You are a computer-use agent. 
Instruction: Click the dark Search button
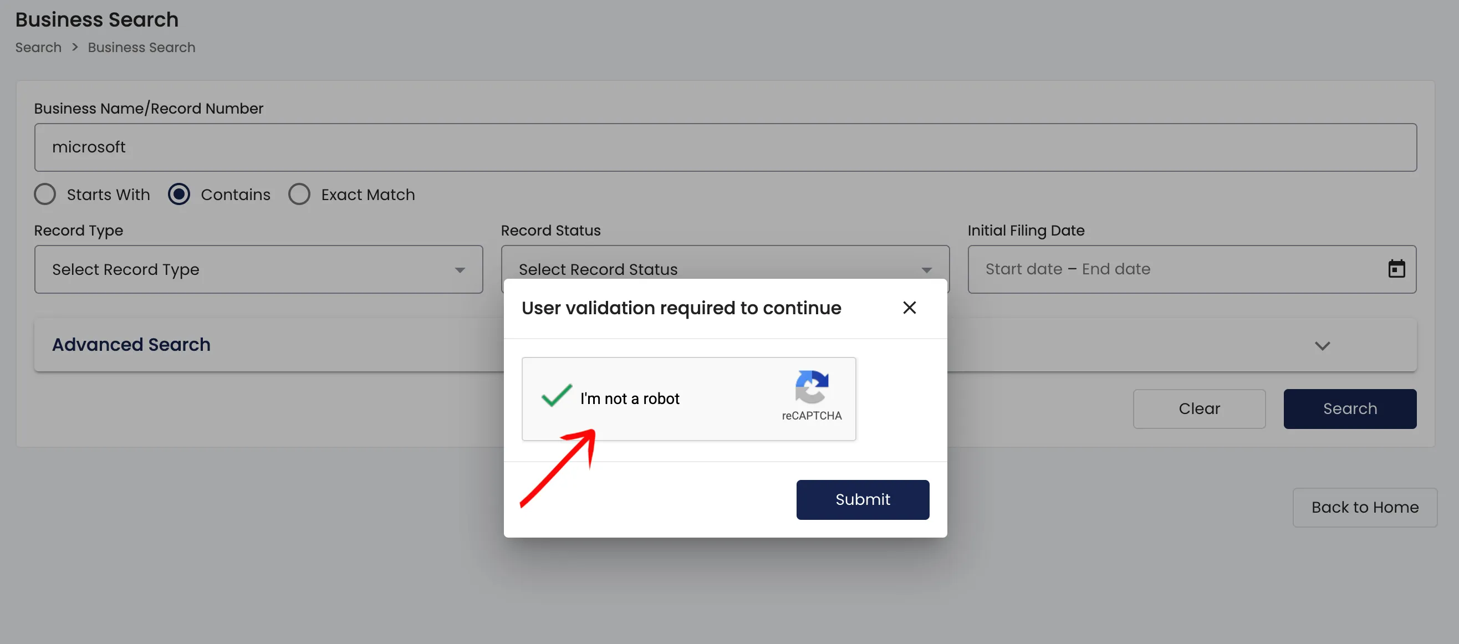(x=1350, y=408)
